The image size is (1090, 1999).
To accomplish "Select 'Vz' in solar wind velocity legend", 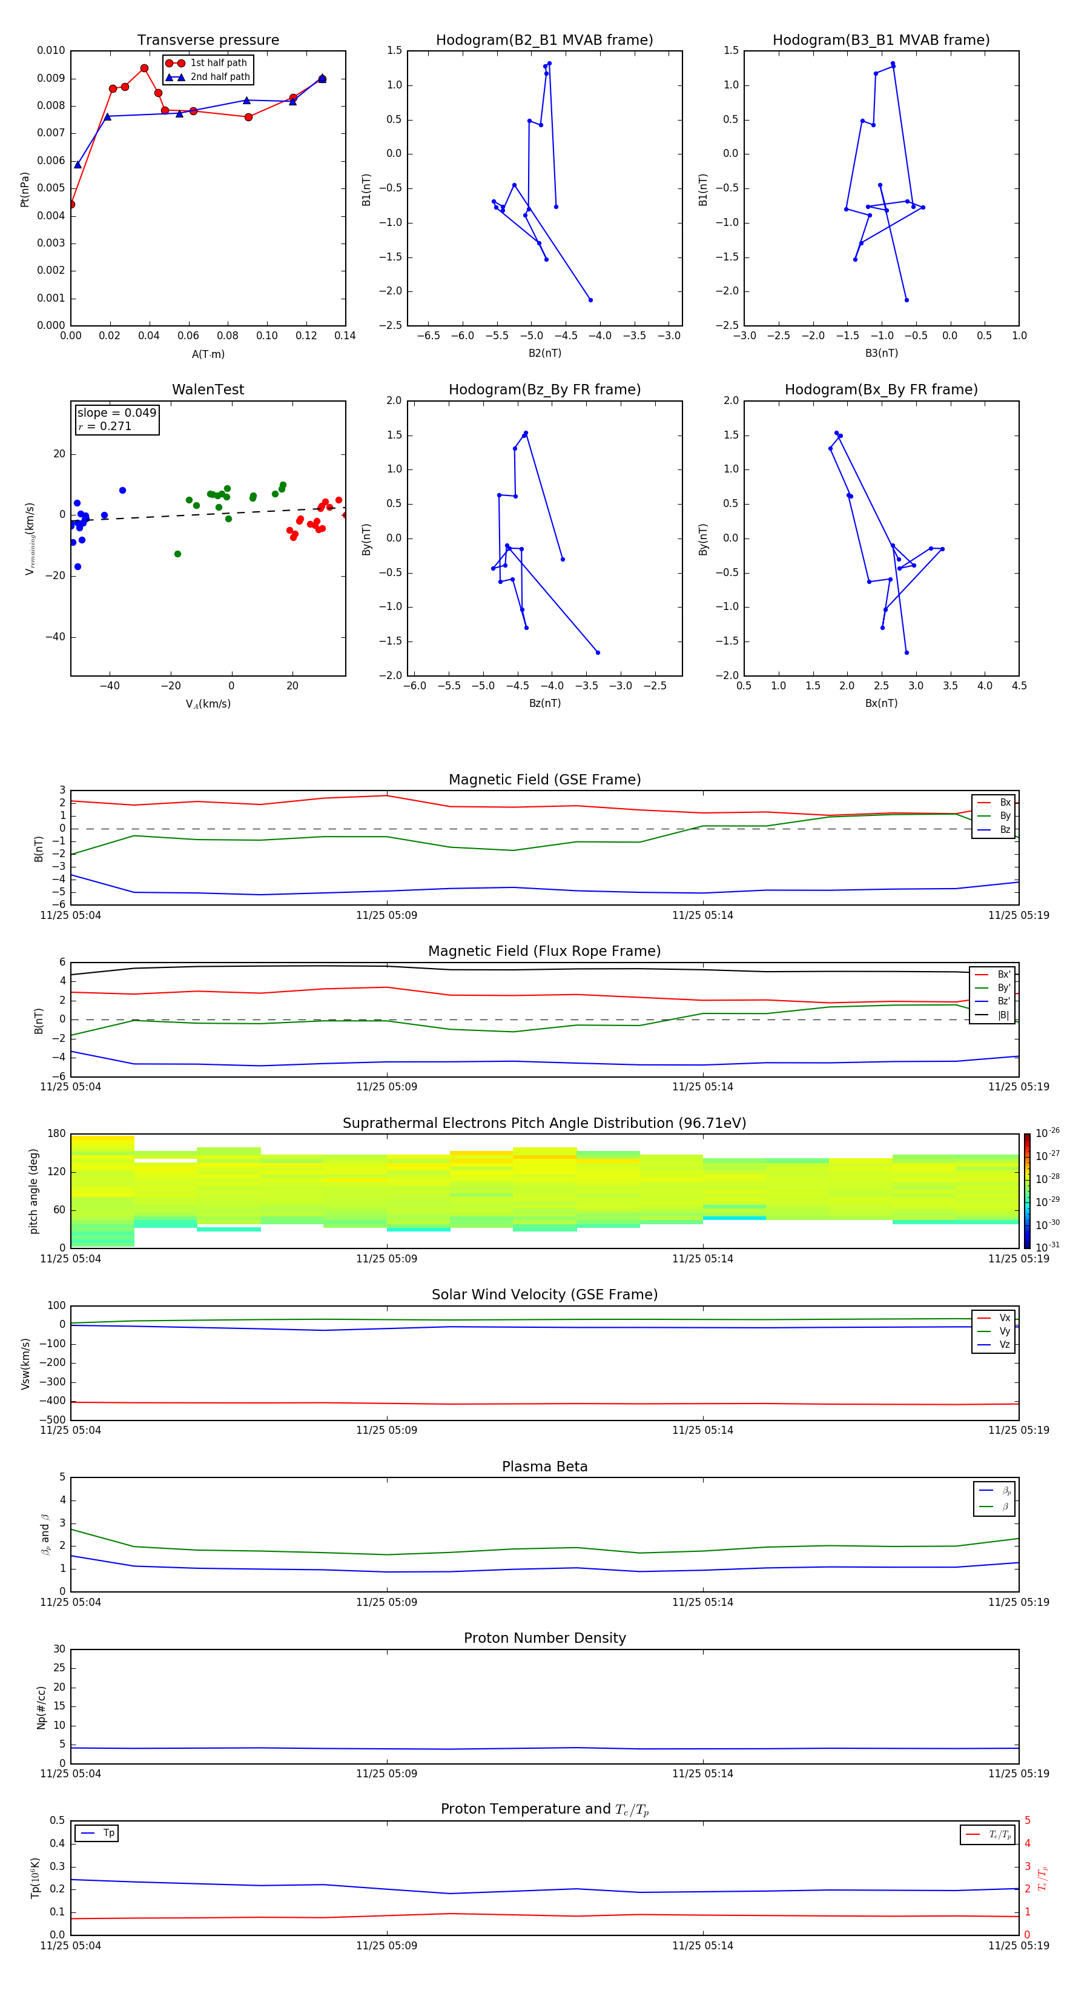I will click(994, 1344).
